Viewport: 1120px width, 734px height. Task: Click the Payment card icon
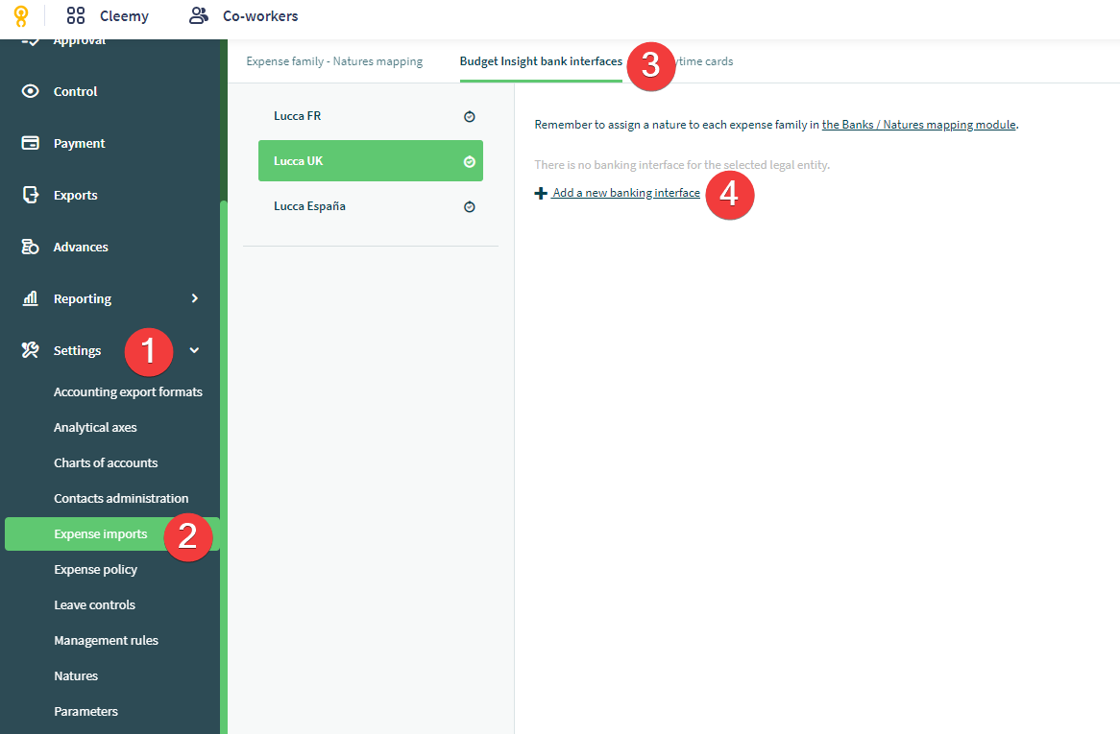tap(30, 143)
